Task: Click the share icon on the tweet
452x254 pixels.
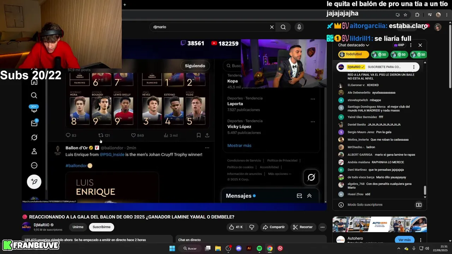Action: (x=207, y=135)
